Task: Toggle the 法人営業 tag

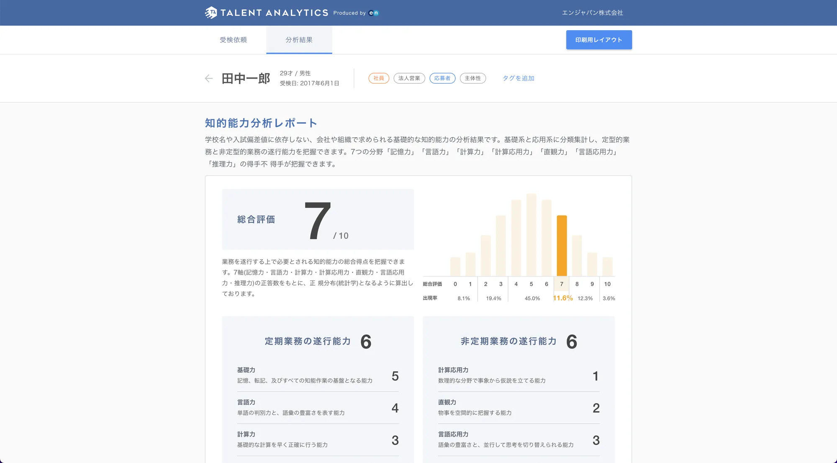Action: click(x=409, y=78)
